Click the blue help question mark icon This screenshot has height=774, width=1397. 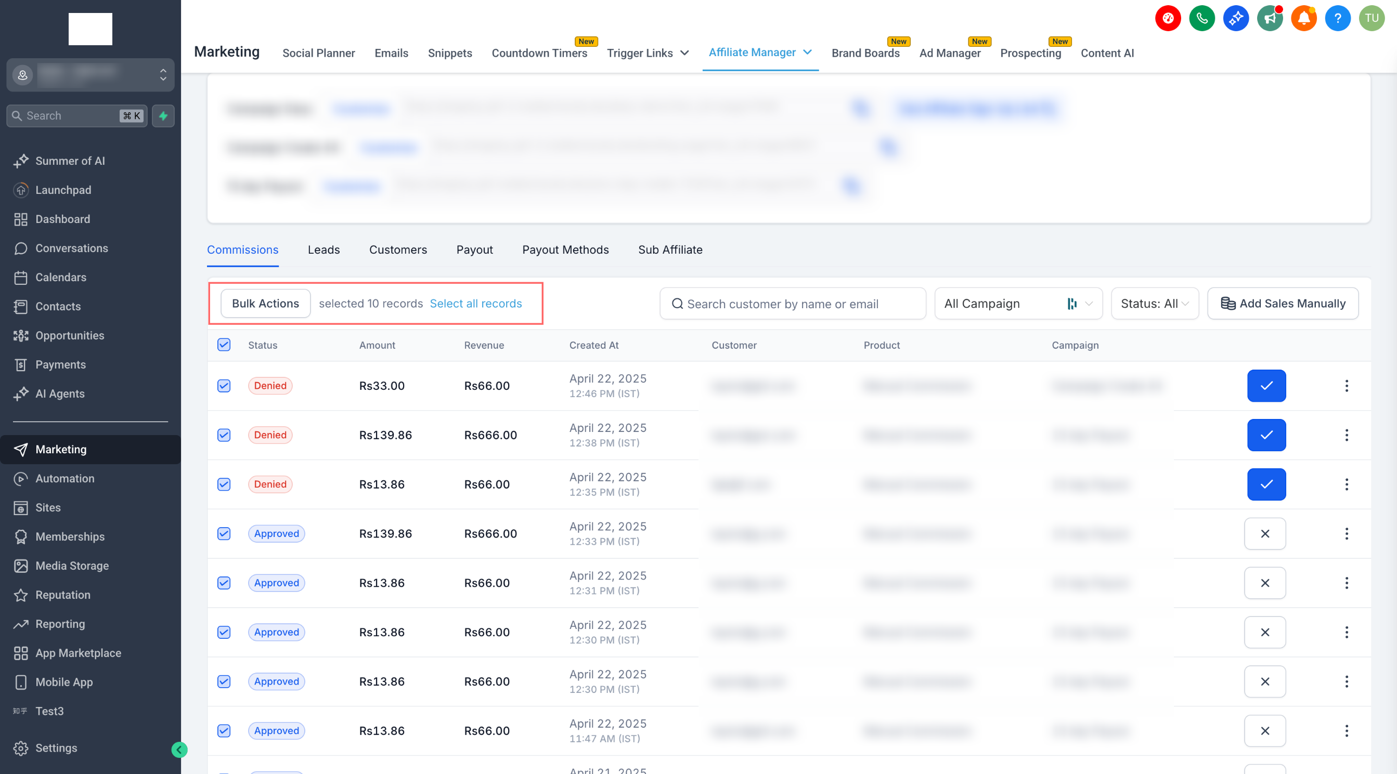(1337, 18)
